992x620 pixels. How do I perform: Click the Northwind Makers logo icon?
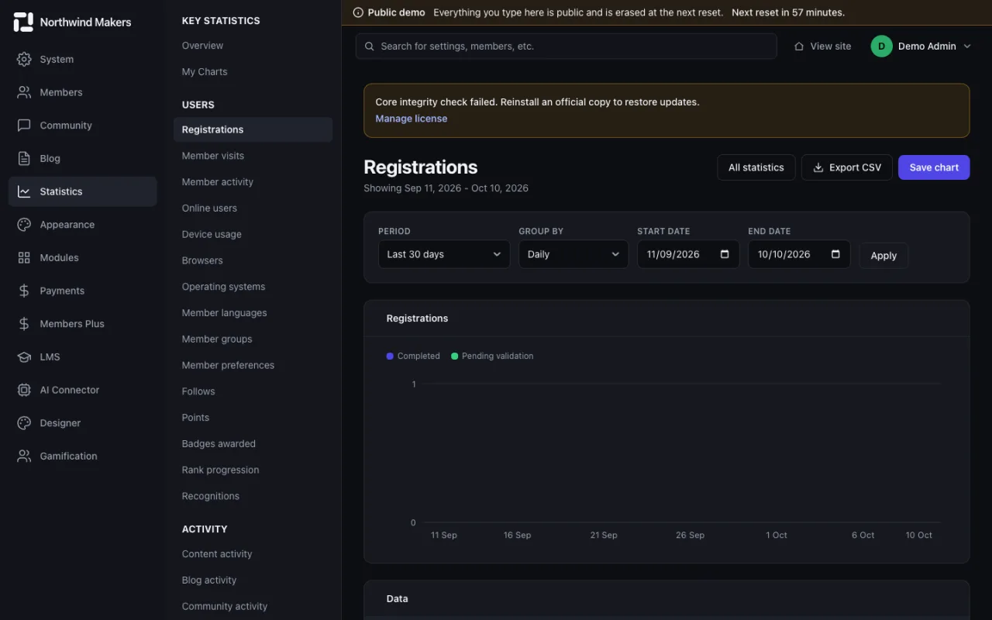(x=23, y=22)
